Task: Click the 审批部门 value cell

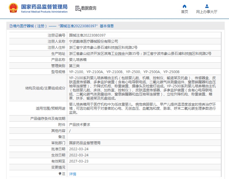Action: (x=84, y=143)
